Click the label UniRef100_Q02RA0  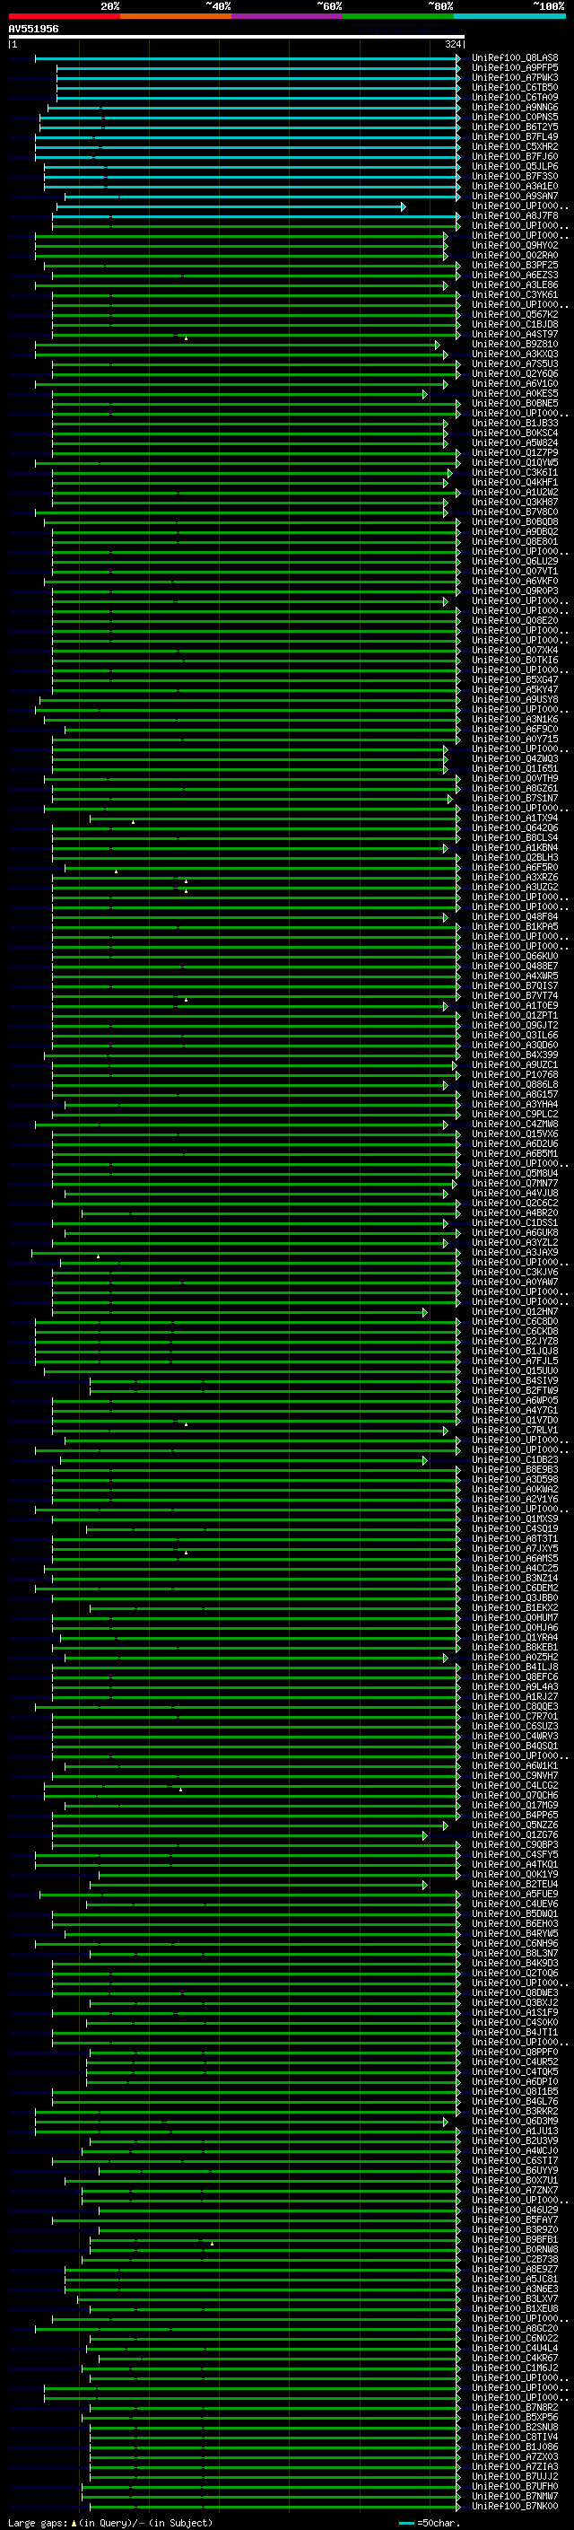click(515, 256)
